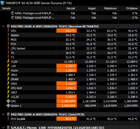Click the +12V current value 12.096 V

[x=69, y=62]
